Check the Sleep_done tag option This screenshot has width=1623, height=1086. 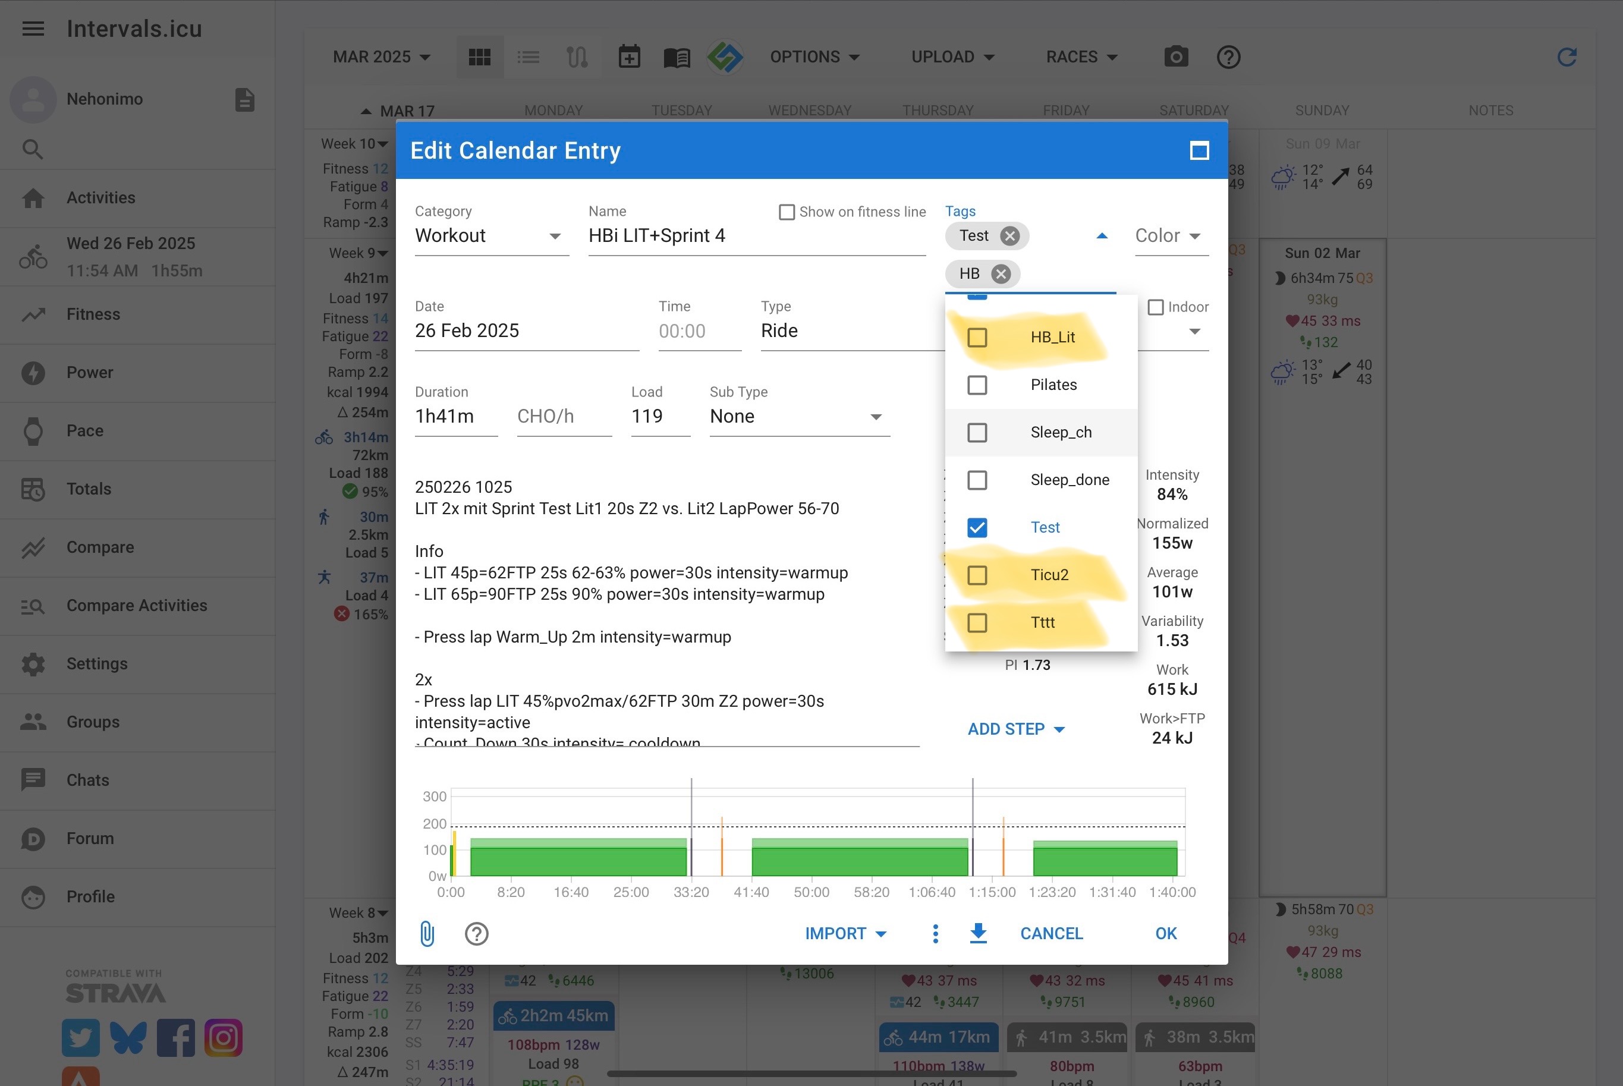click(977, 479)
